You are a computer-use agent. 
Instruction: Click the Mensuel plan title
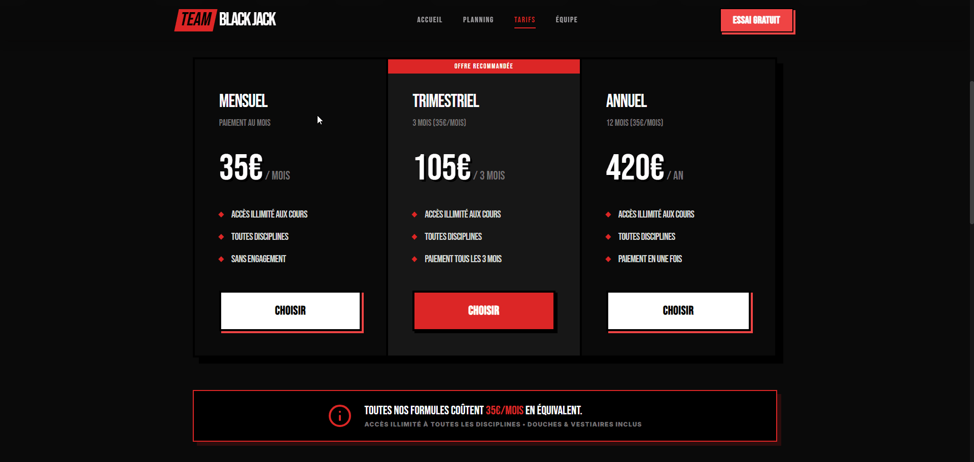tap(243, 101)
